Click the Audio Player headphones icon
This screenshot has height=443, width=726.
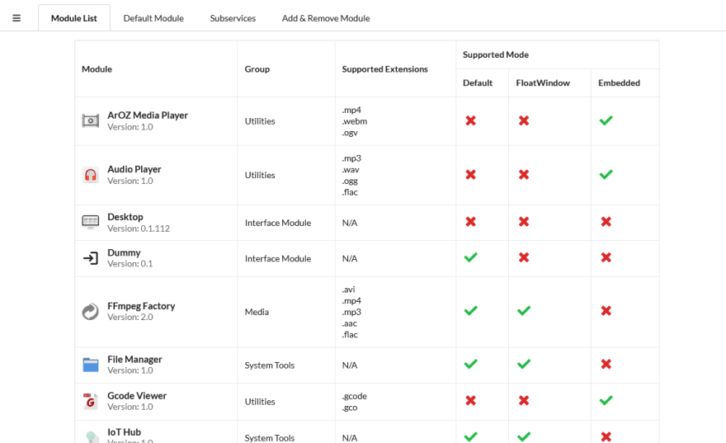[x=91, y=175]
